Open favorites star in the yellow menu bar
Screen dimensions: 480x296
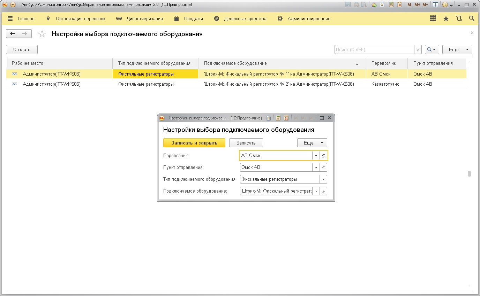point(446,18)
